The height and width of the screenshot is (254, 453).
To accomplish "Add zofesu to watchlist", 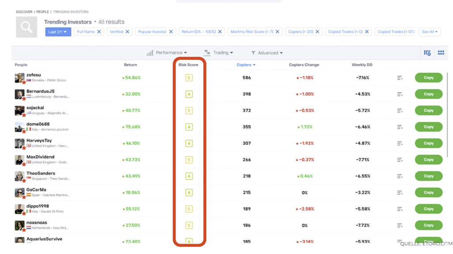I will (399, 78).
